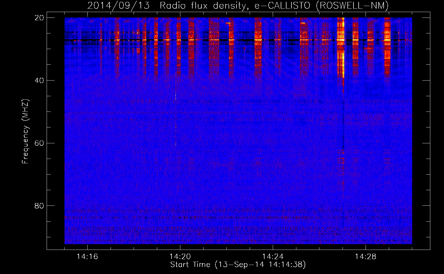
Task: Click the plot title with 2014/09/13 e-CALLISTO
Action: pos(238,5)
